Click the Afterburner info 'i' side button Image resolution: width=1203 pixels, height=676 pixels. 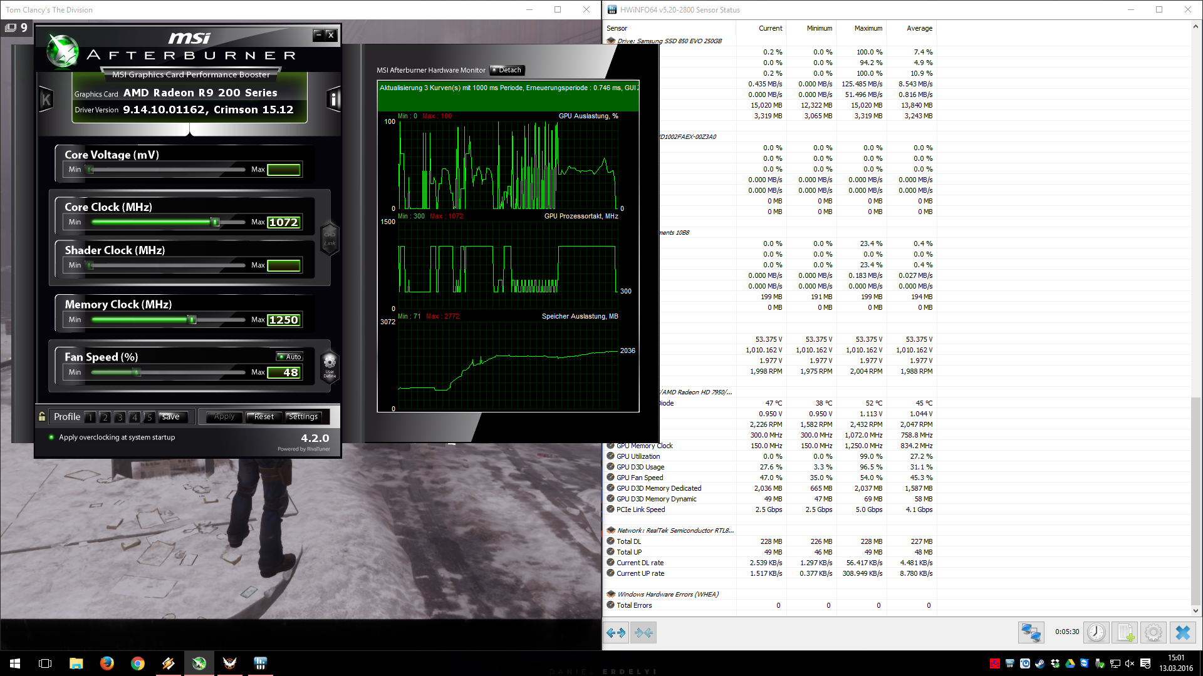click(x=333, y=99)
